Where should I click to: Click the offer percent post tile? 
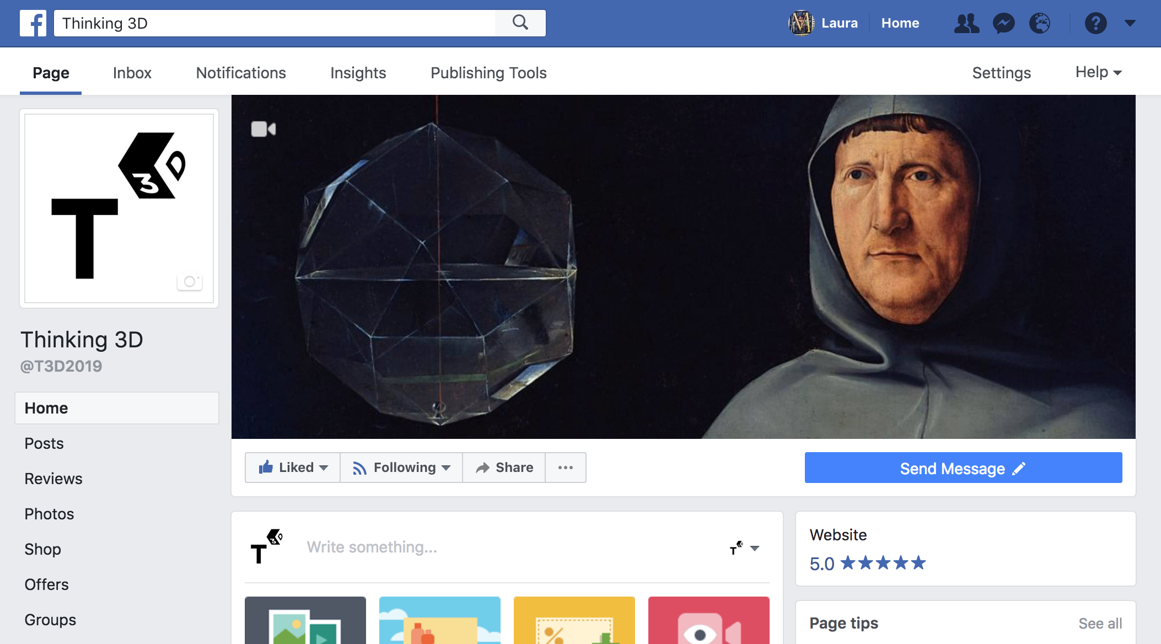click(574, 620)
